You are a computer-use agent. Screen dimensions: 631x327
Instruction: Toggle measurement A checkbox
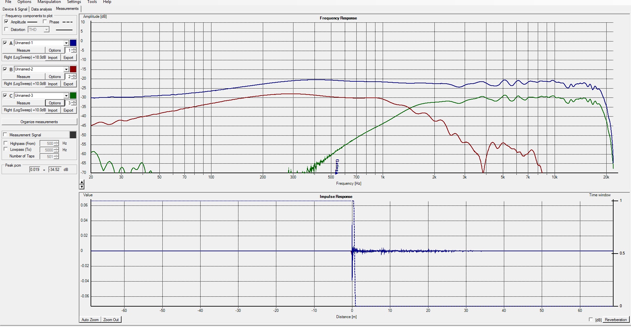coord(5,43)
